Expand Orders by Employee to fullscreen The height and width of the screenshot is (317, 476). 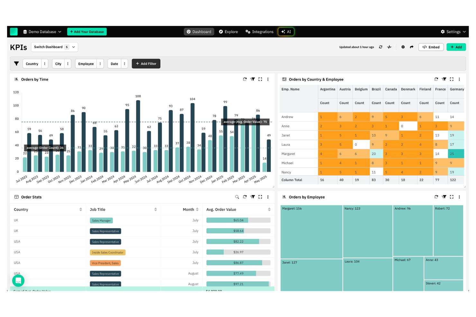[452, 197]
